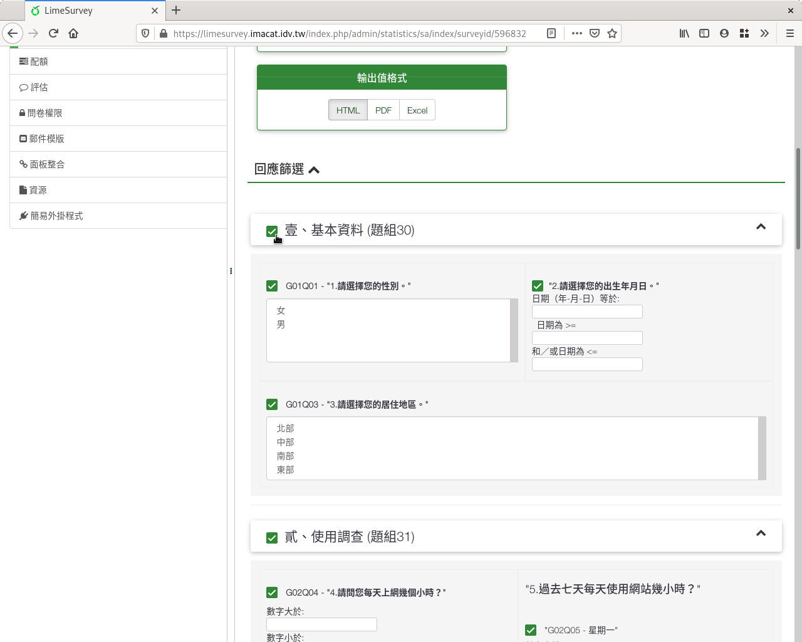Open 簡易外掛程式 in the sidebar

tap(118, 216)
